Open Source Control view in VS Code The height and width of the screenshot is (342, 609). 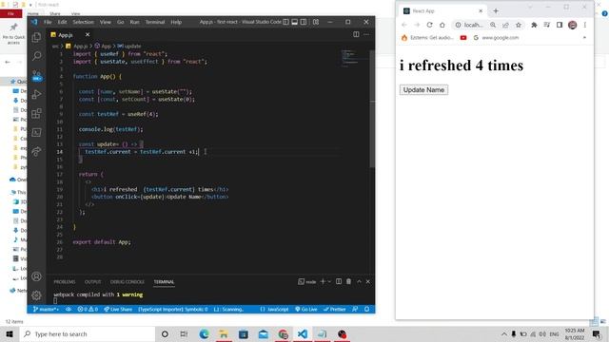(x=36, y=75)
